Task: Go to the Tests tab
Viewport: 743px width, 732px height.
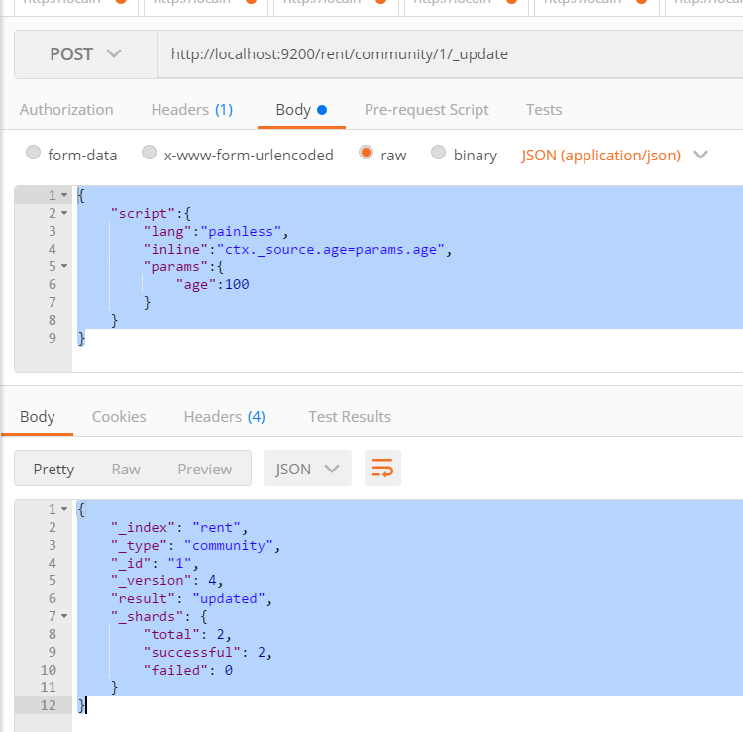Action: (544, 110)
